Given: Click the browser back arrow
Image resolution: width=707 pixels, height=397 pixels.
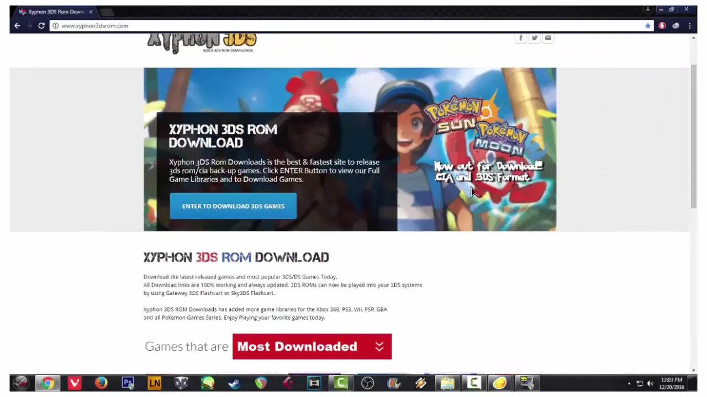Looking at the screenshot, I should [17, 26].
